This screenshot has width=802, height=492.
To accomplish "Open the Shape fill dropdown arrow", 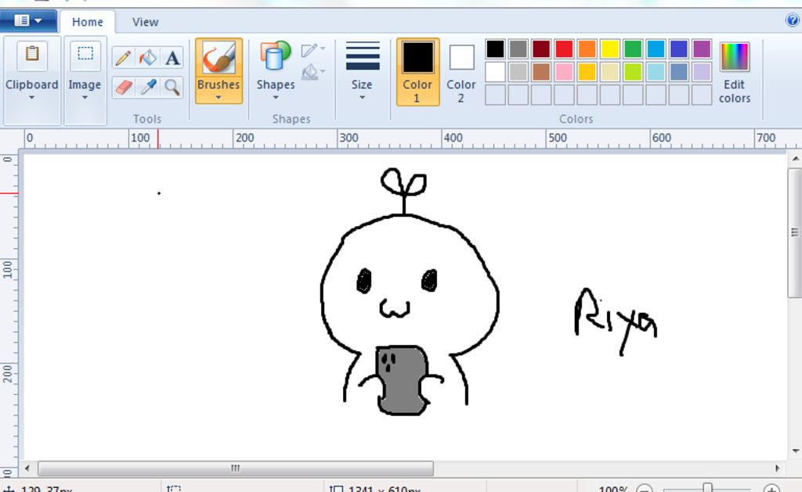I will coord(323,71).
